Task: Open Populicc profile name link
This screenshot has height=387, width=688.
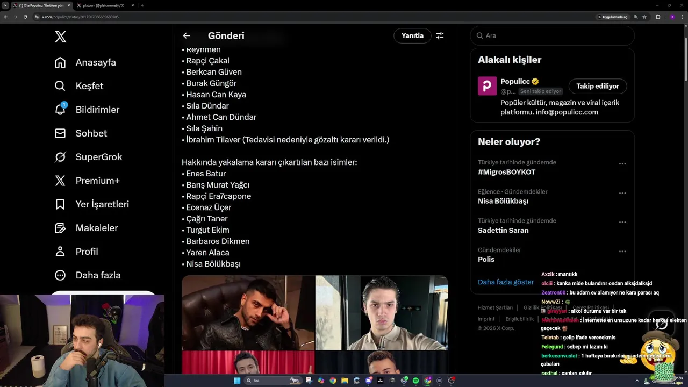Action: click(515, 82)
